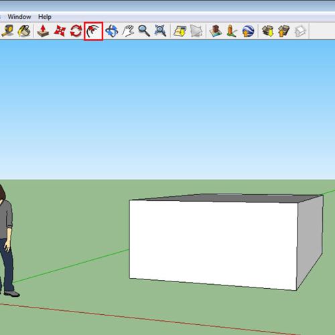Select the Paint Bucket tool
This screenshot has height=335, width=335.
tap(24, 31)
